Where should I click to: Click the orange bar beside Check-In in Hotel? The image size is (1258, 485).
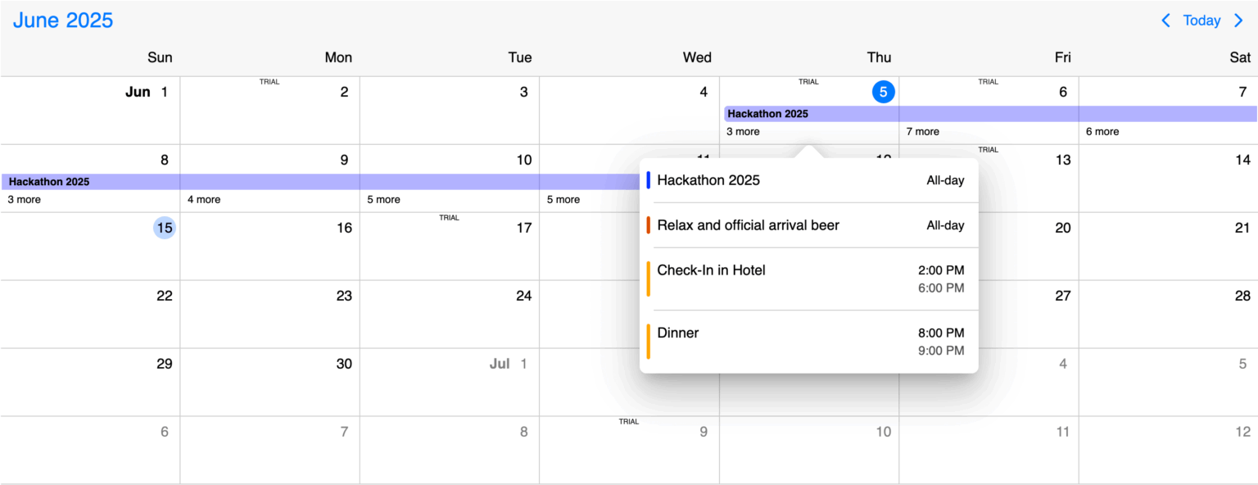649,278
